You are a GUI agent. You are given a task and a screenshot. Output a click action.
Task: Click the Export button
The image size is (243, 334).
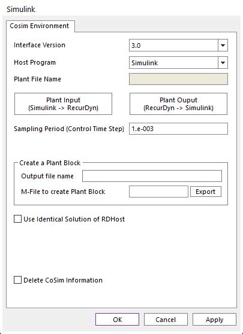[x=206, y=192]
